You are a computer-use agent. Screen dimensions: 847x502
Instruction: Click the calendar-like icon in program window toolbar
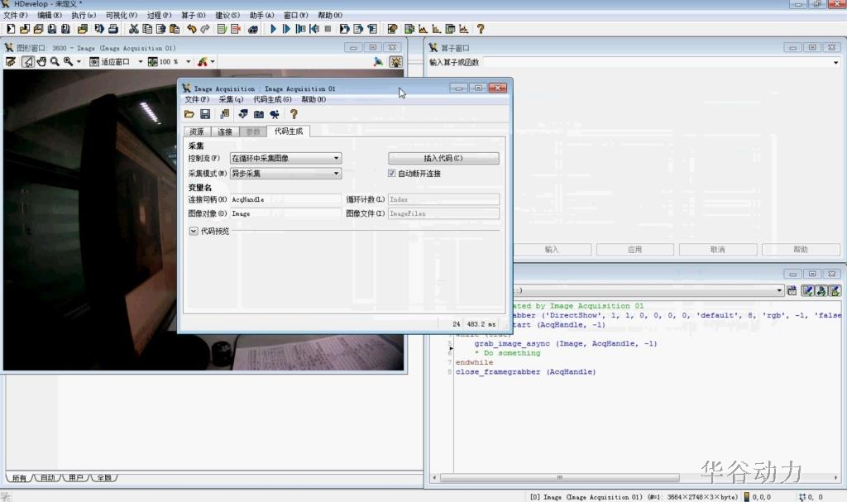pyautogui.click(x=792, y=291)
